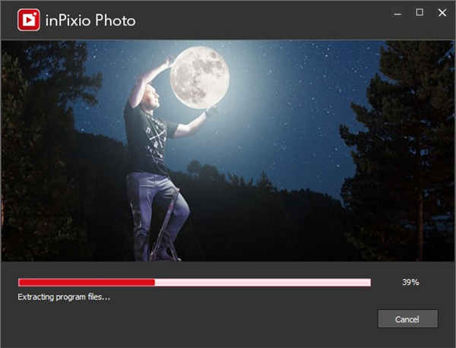Click the red inPixio logo icon

[x=28, y=21]
